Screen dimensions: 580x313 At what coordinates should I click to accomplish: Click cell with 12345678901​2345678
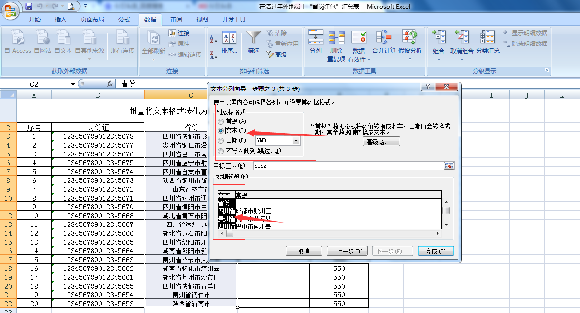click(x=98, y=136)
